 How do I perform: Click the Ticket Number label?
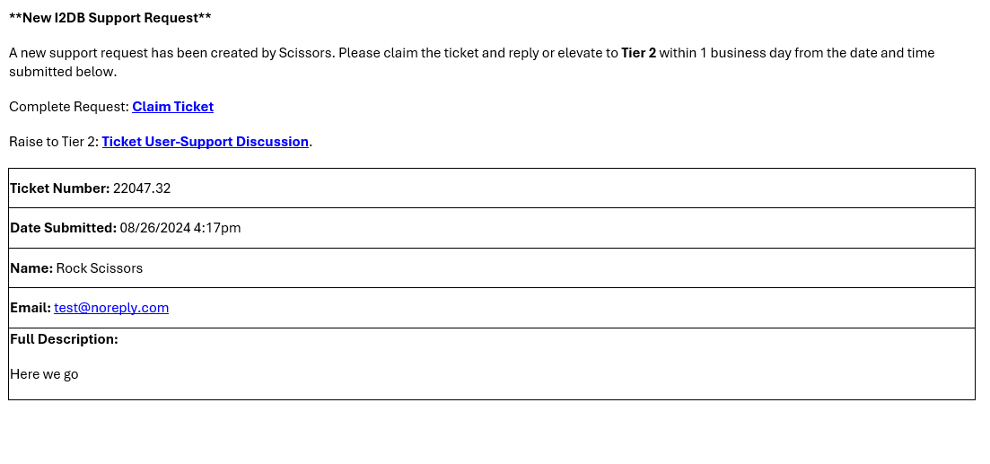60,188
